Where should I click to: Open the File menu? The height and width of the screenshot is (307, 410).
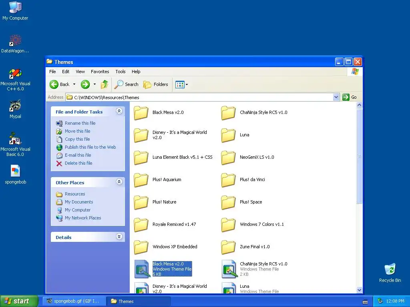(52, 72)
